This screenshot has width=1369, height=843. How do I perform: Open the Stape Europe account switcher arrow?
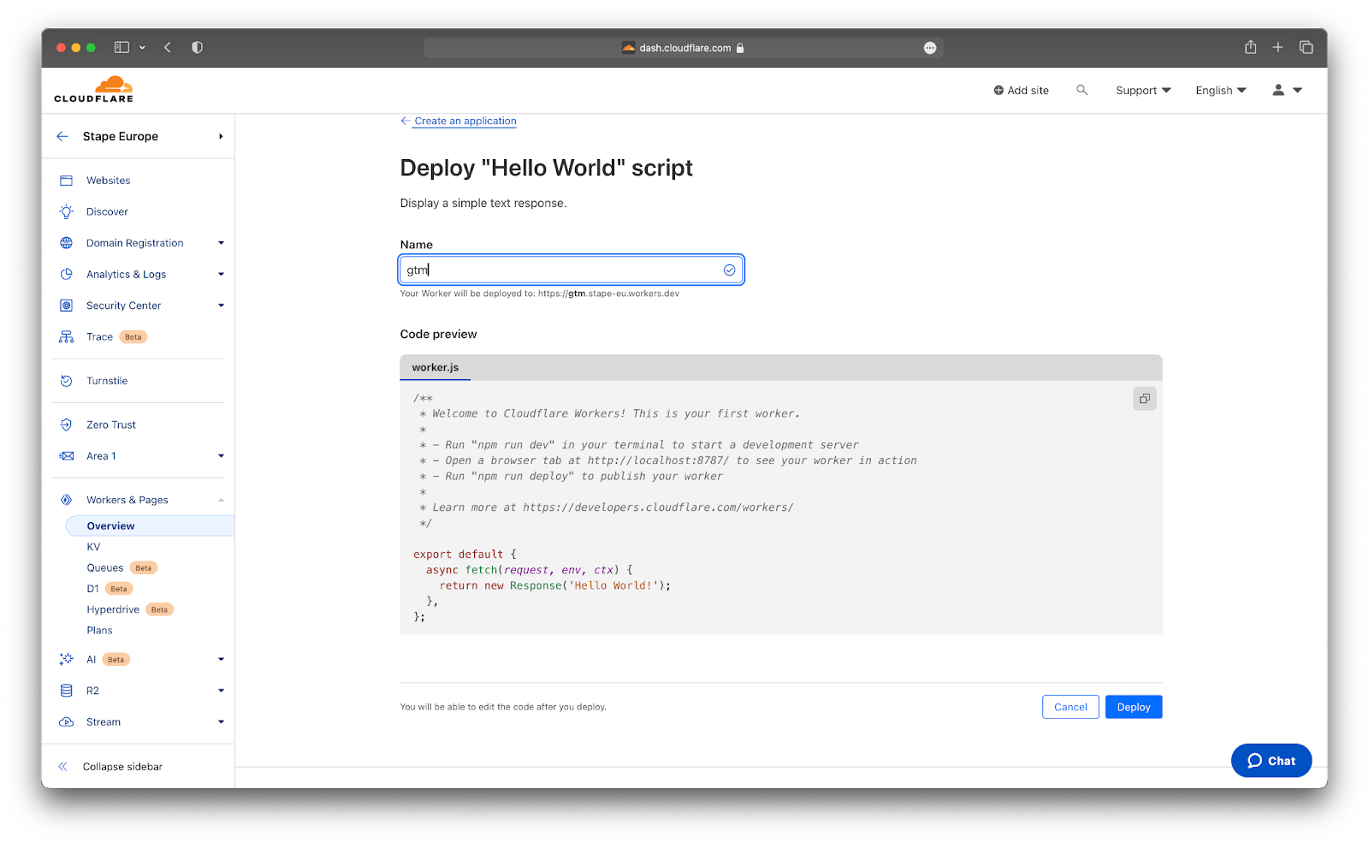click(x=221, y=136)
